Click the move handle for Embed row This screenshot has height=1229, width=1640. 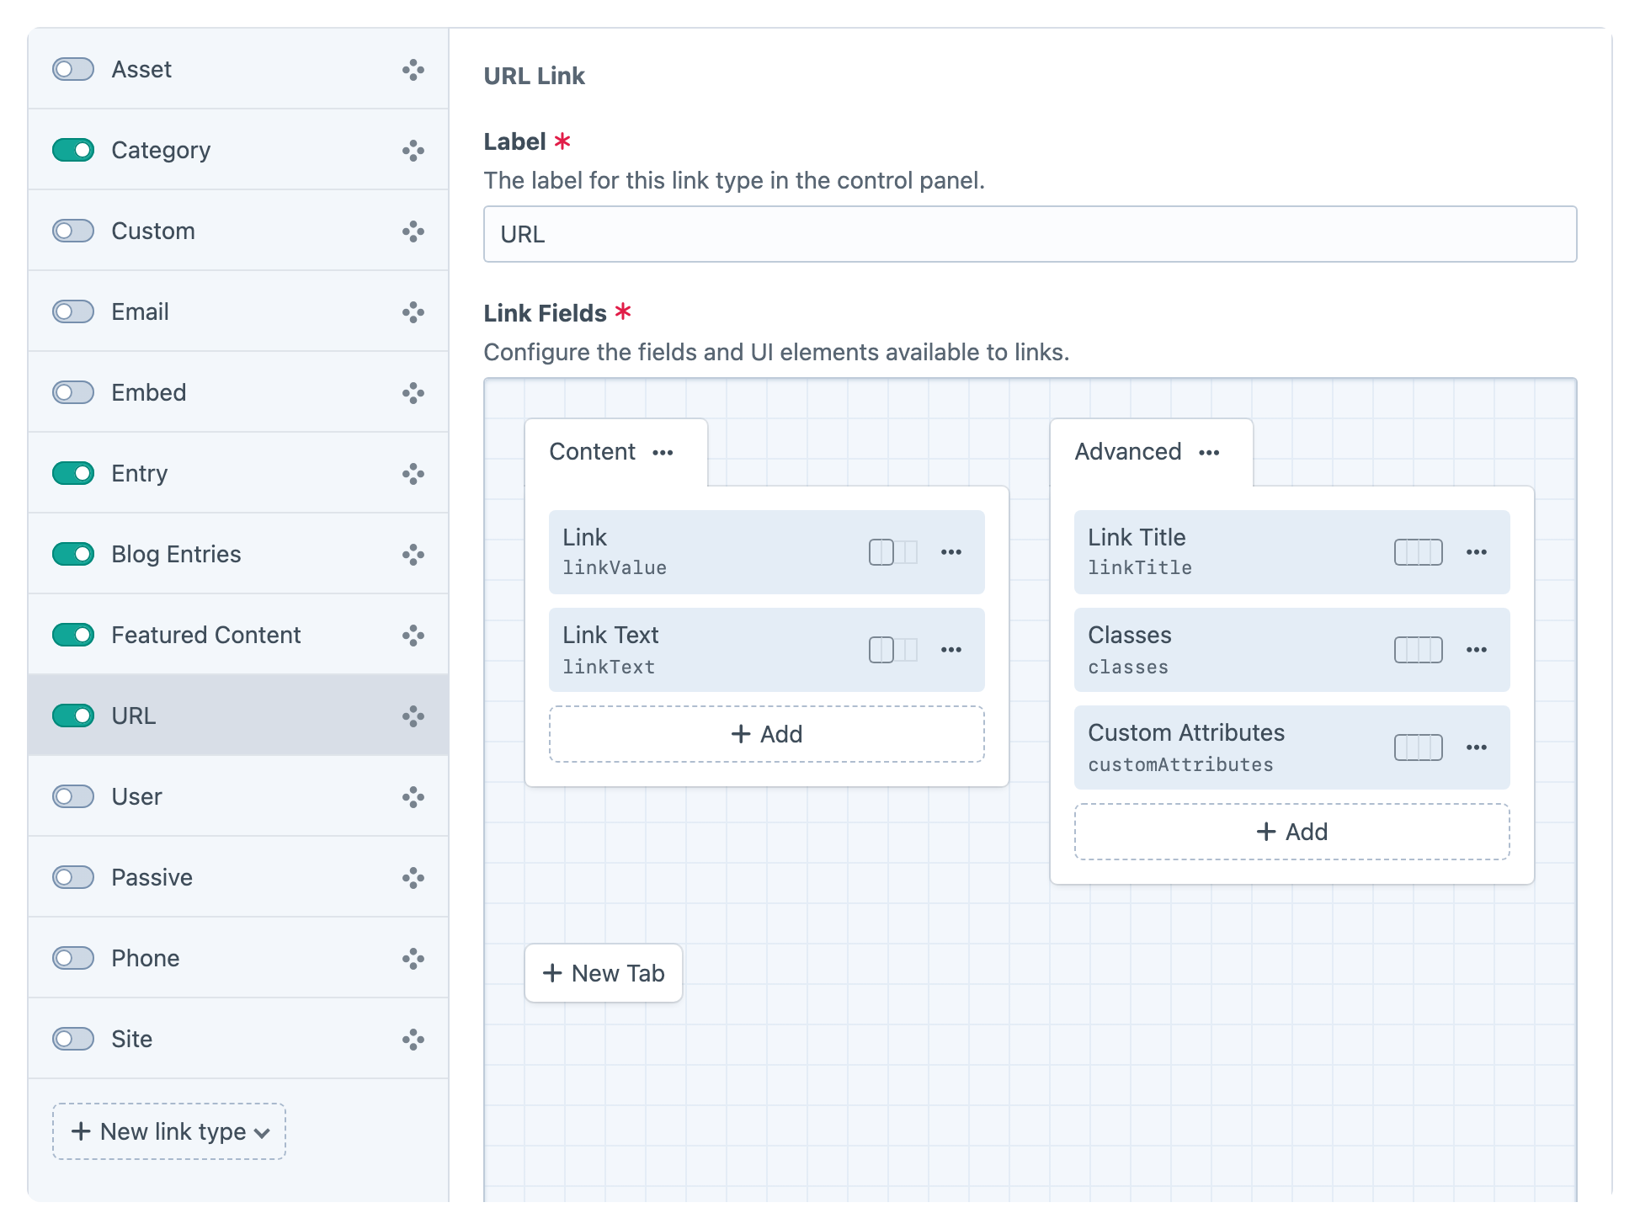point(413,393)
